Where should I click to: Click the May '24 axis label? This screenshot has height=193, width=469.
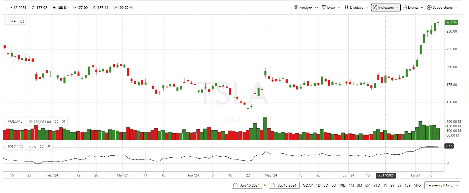[x=271, y=175]
